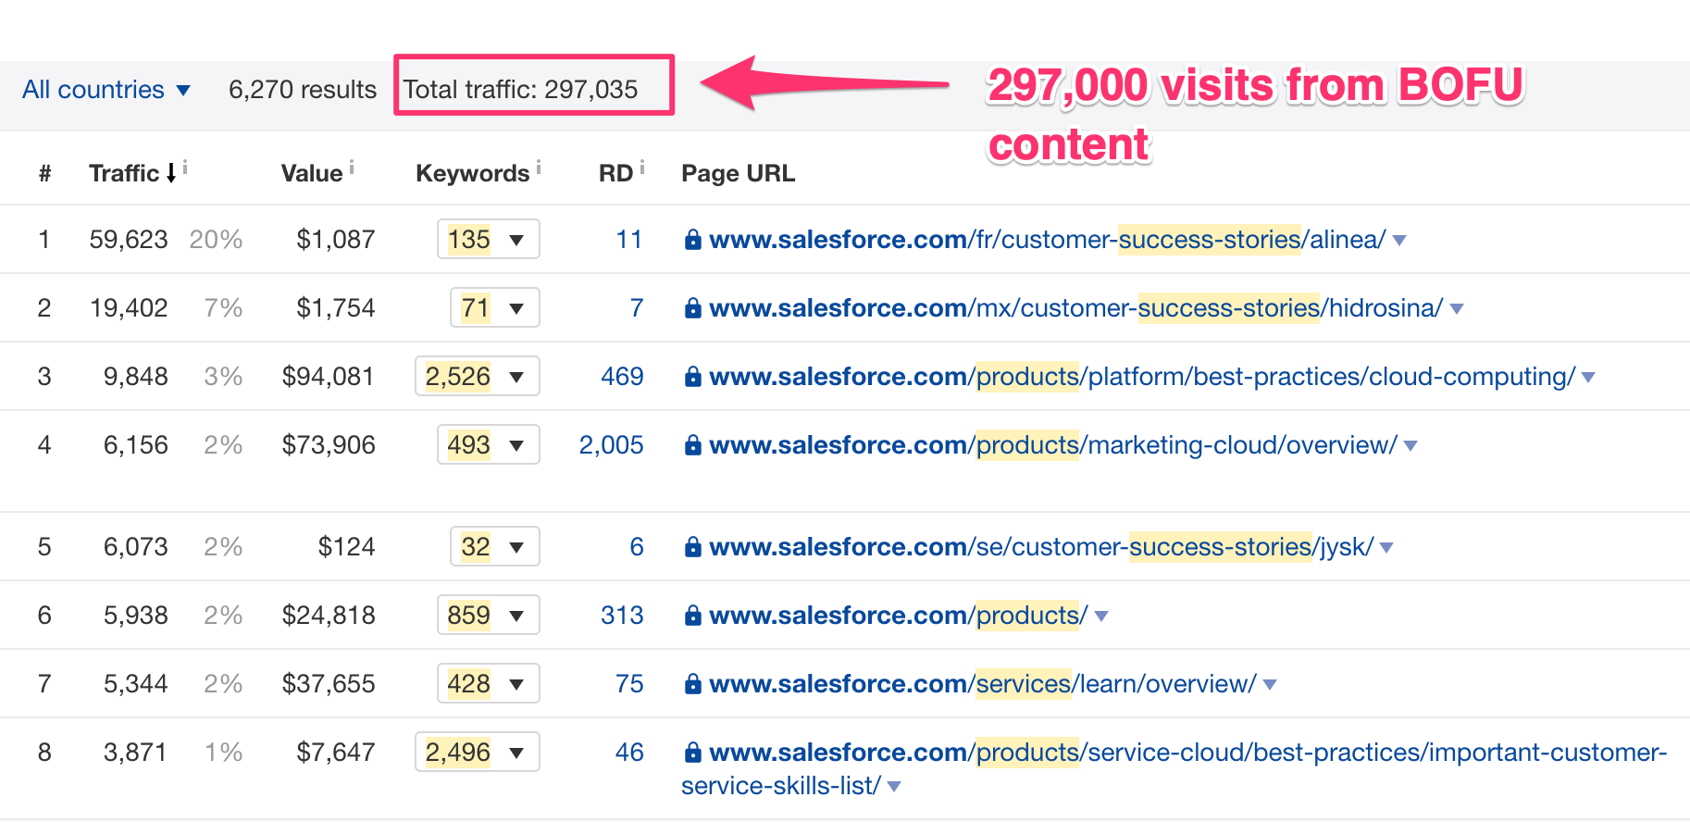Image resolution: width=1690 pixels, height=822 pixels.
Task: Expand the arrow after the cloud-computing URL
Action: coord(1588,378)
